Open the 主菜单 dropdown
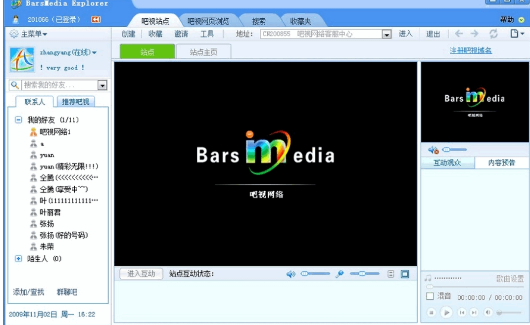The height and width of the screenshot is (325, 530). tap(34, 34)
